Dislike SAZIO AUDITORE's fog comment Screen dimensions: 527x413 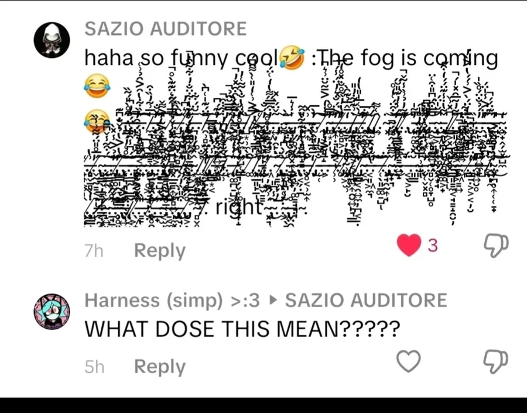pos(496,246)
